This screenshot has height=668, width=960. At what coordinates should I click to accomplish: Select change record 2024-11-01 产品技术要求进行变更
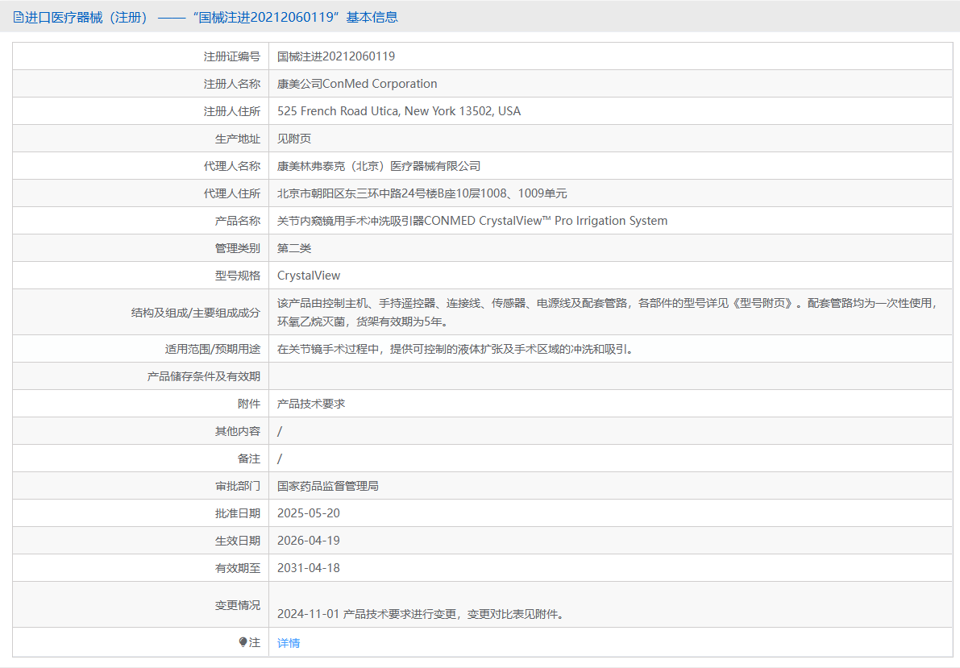[422, 614]
